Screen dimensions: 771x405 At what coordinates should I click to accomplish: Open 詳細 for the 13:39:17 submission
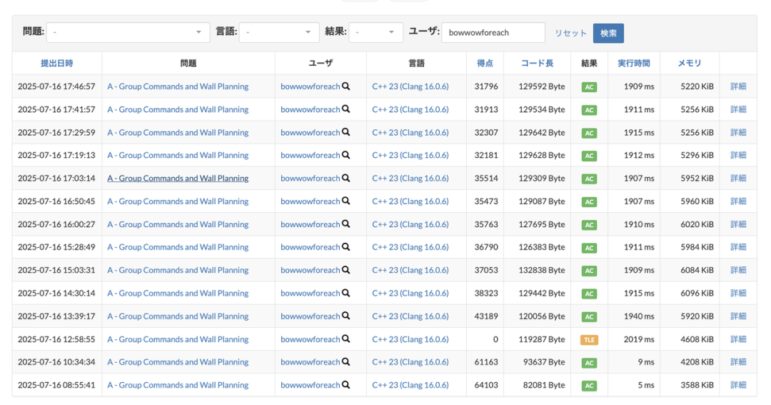point(738,316)
